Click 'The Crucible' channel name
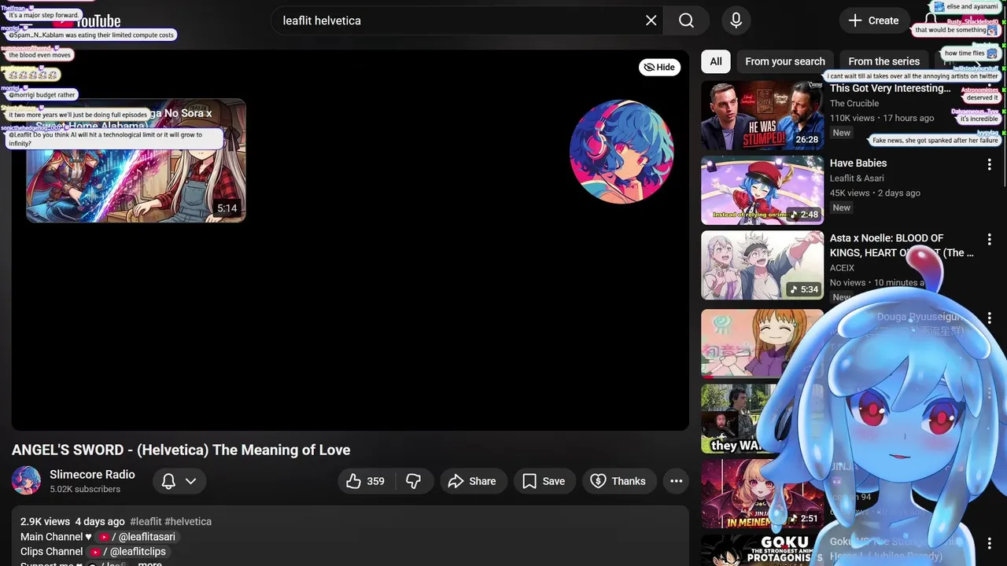This screenshot has width=1007, height=566. [x=854, y=103]
